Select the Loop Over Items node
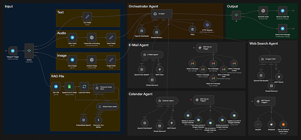Screen dimensions: 301x140 click(84, 87)
